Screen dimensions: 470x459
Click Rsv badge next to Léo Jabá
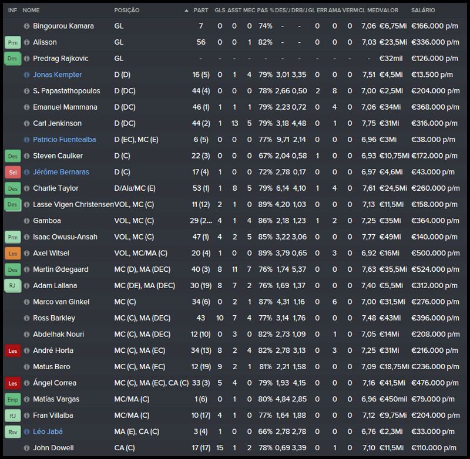[x=12, y=431]
